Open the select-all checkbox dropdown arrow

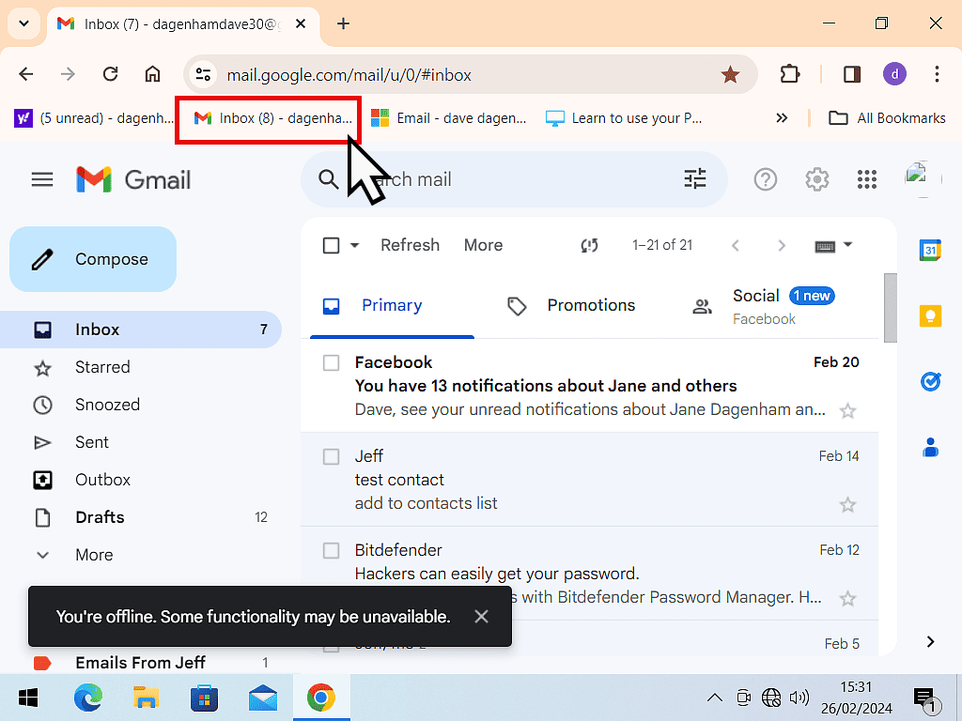click(355, 245)
